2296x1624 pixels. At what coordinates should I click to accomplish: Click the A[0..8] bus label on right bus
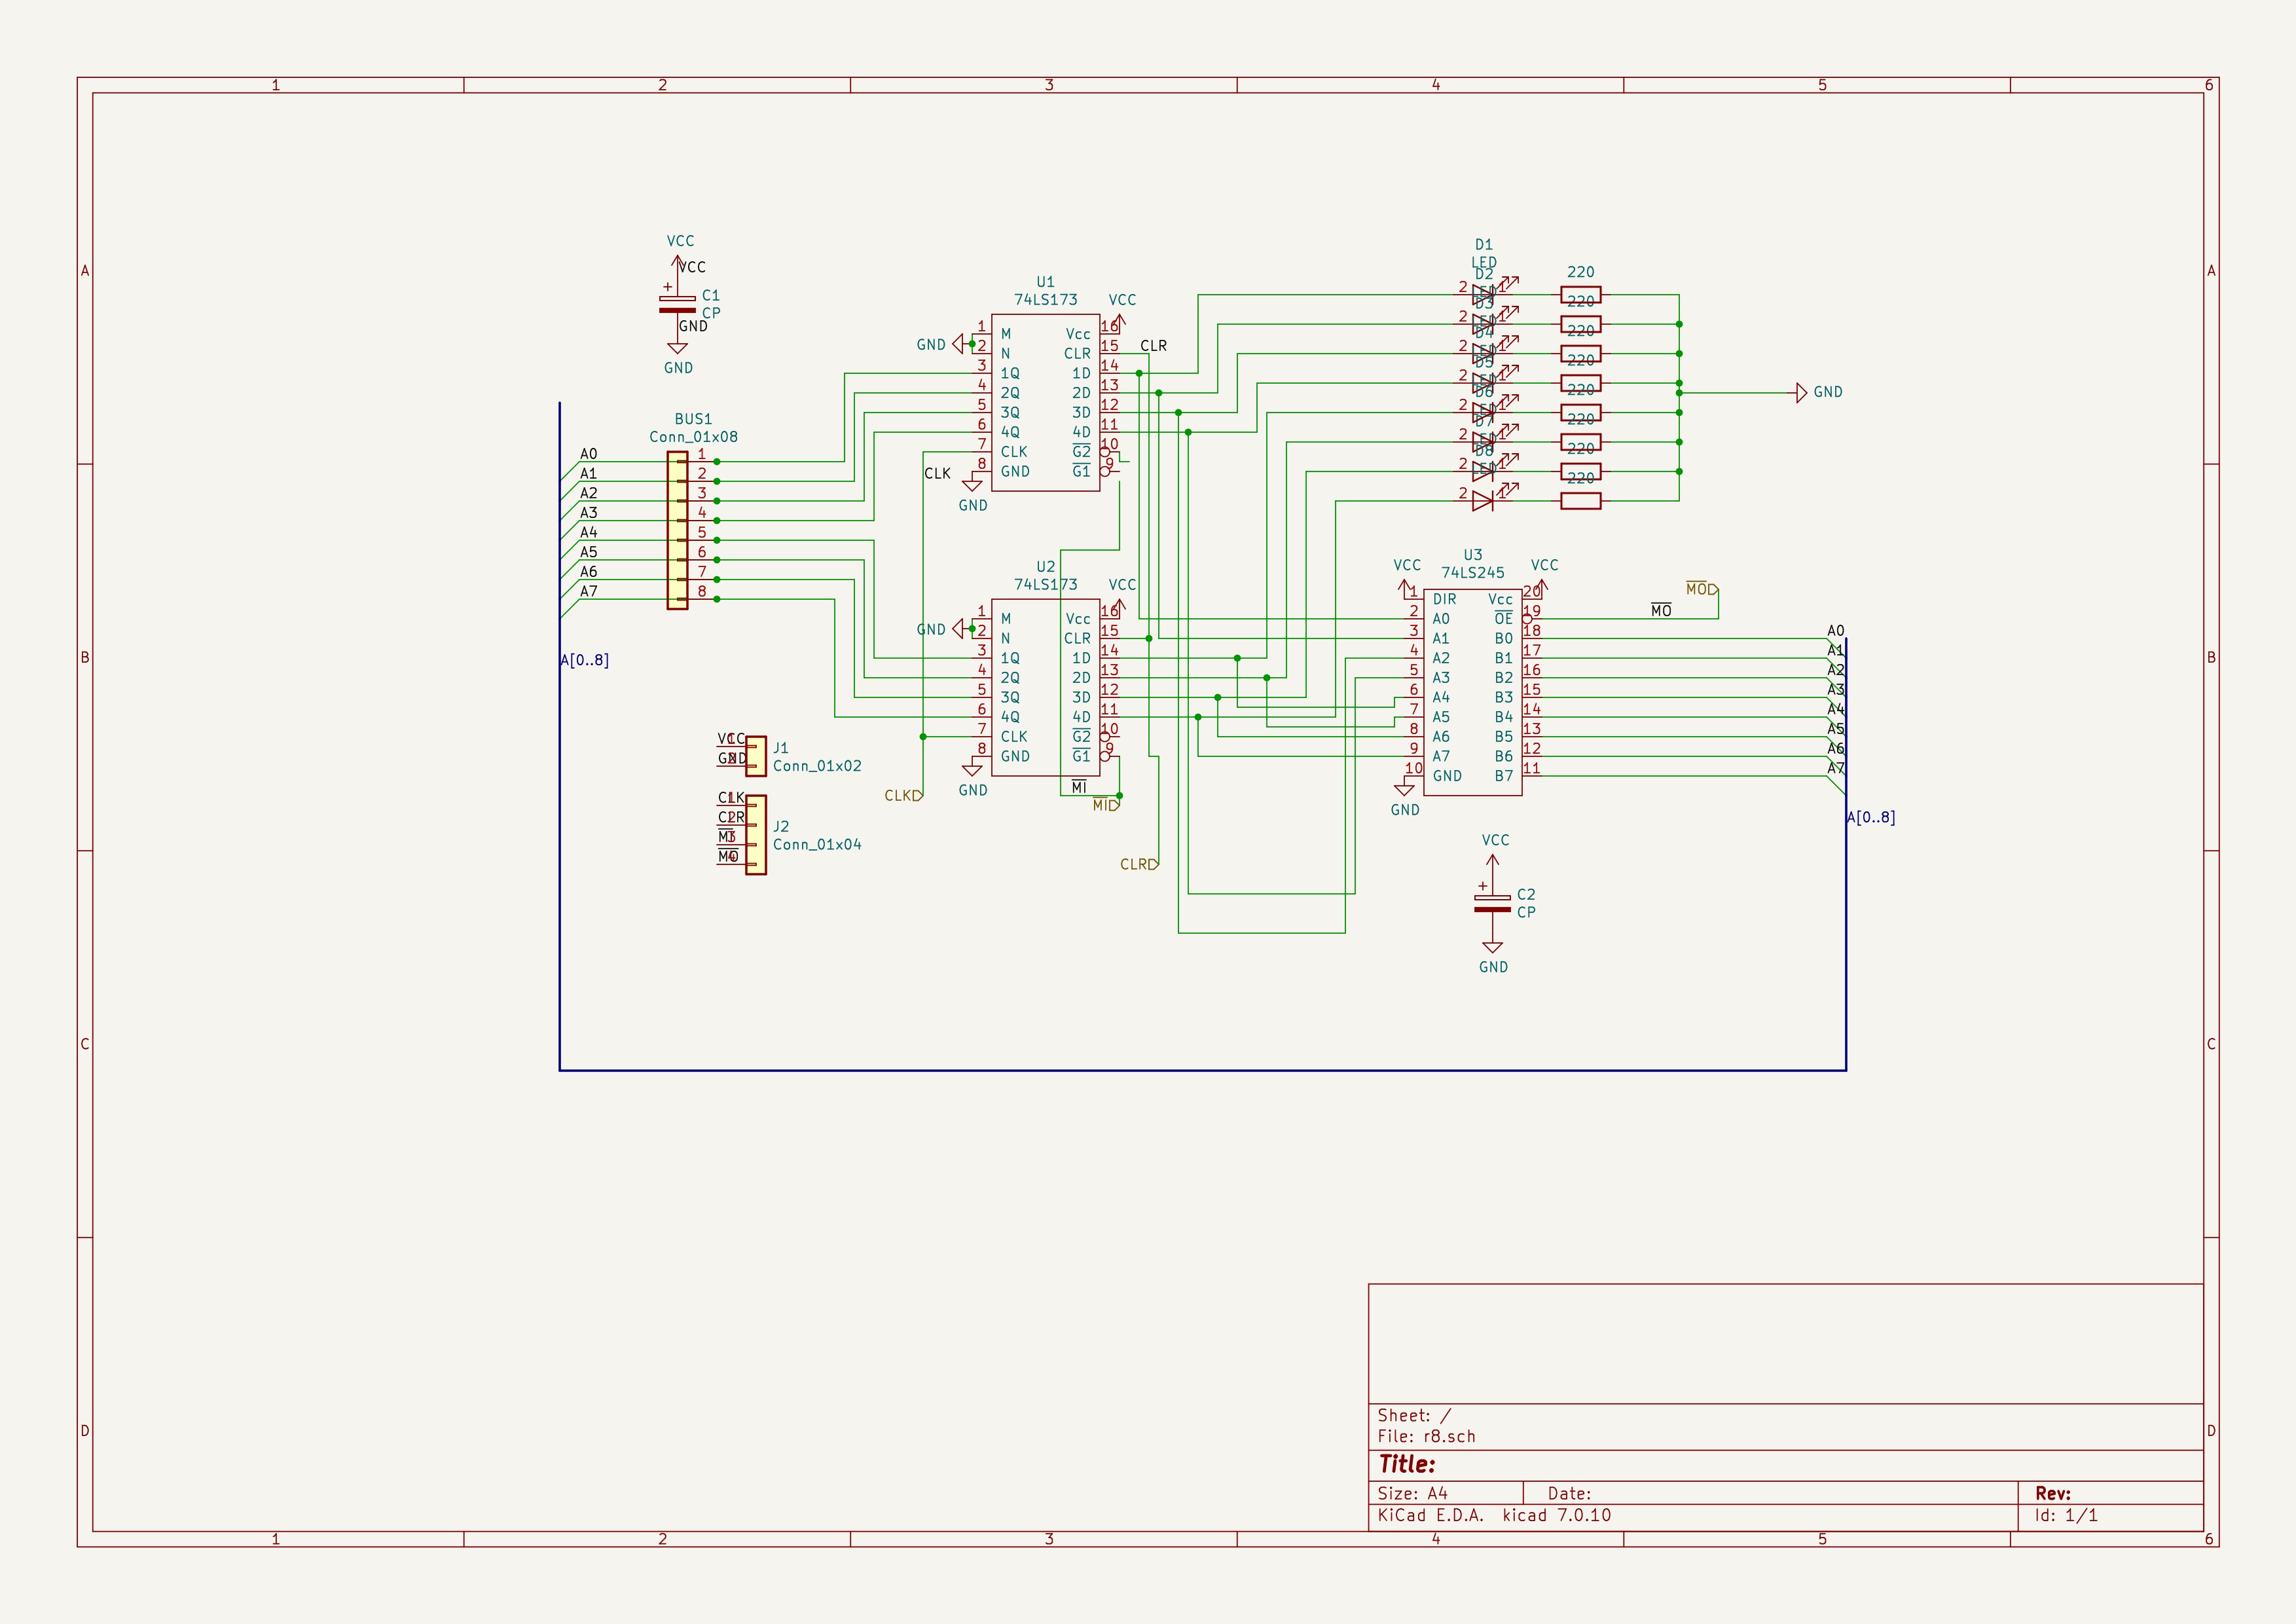tap(1870, 817)
